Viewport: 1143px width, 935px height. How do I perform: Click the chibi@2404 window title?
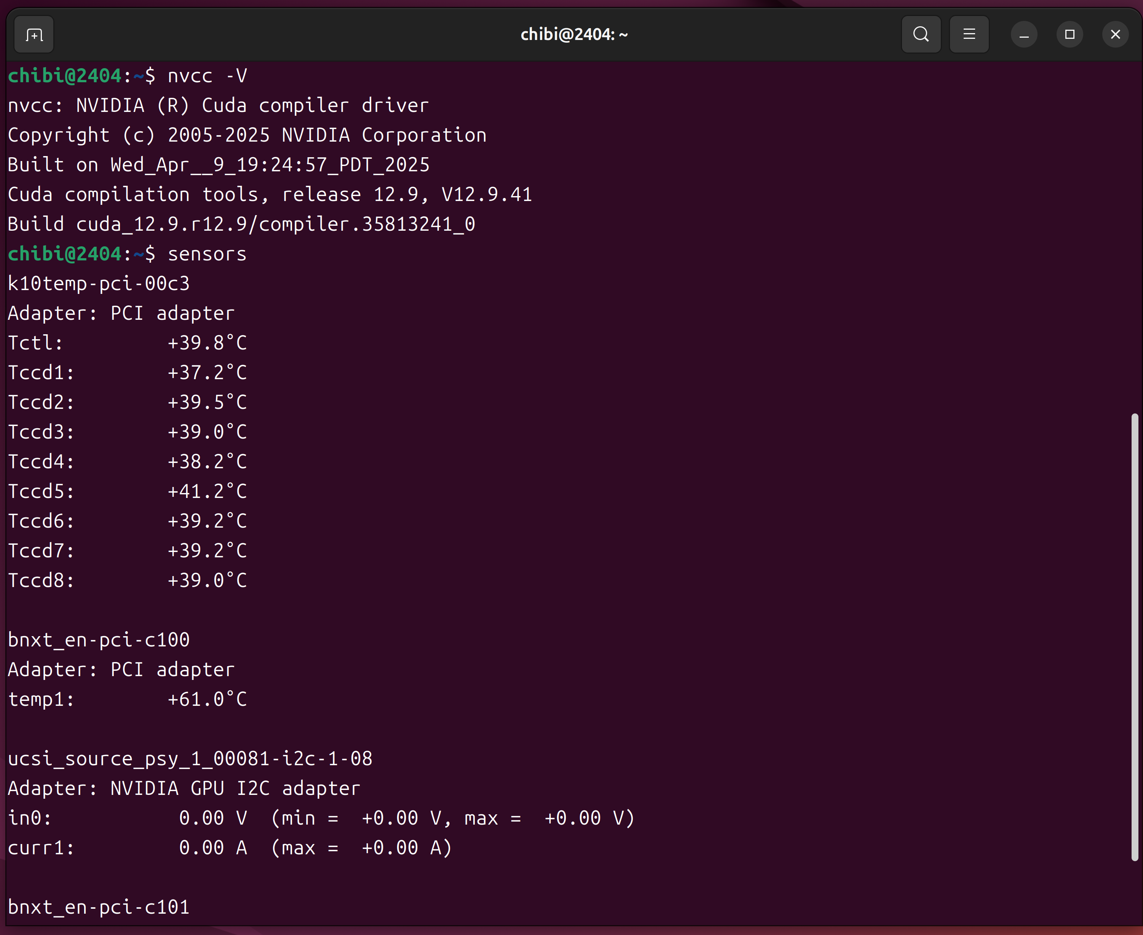pos(574,35)
